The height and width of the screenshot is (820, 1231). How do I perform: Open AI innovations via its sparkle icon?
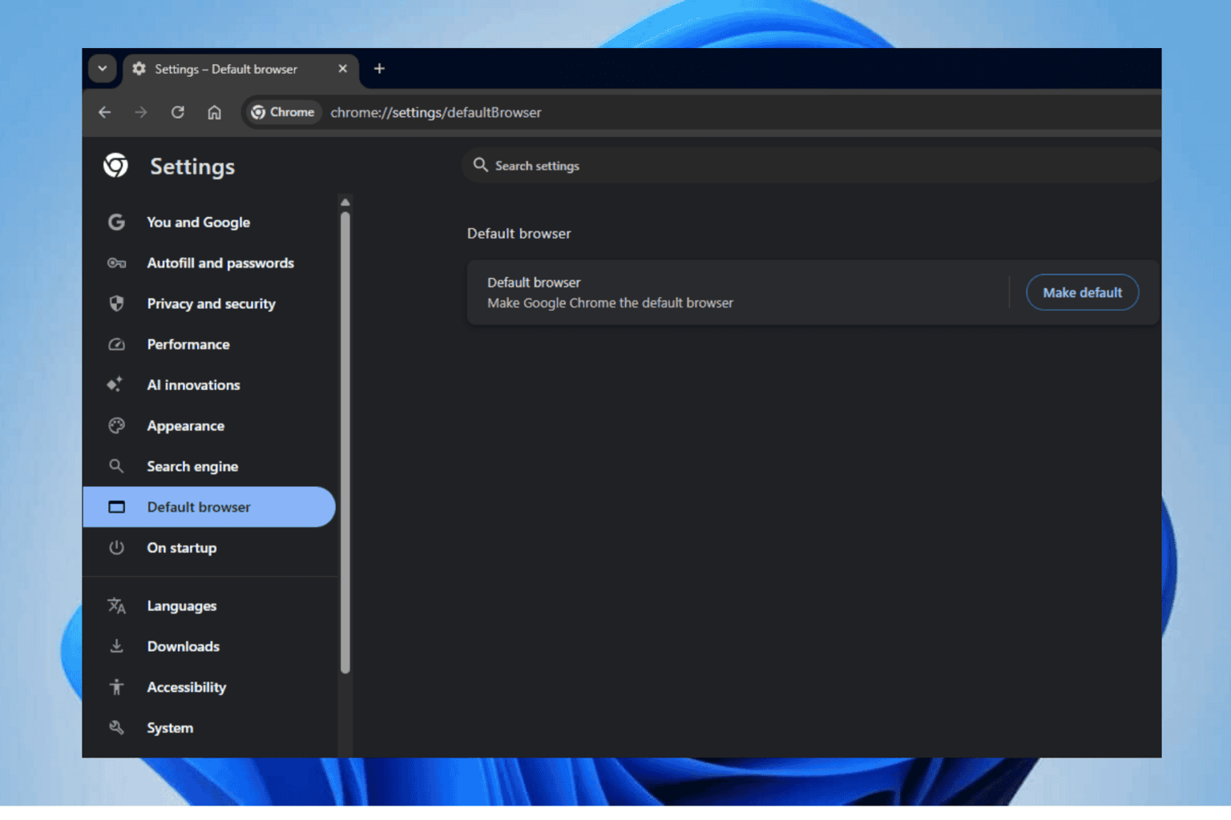[x=115, y=385]
